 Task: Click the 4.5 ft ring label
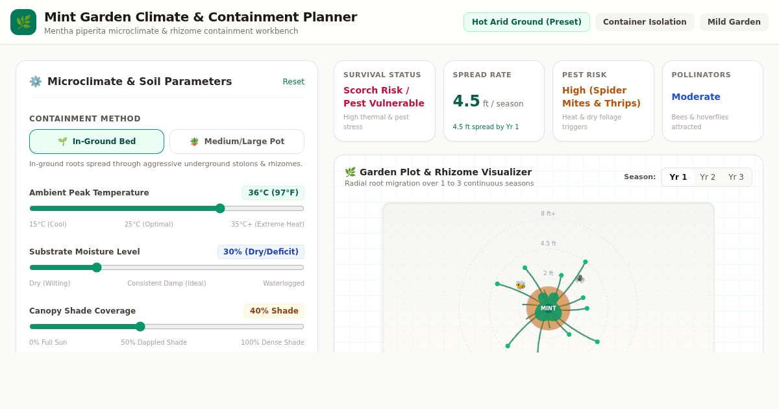point(549,243)
